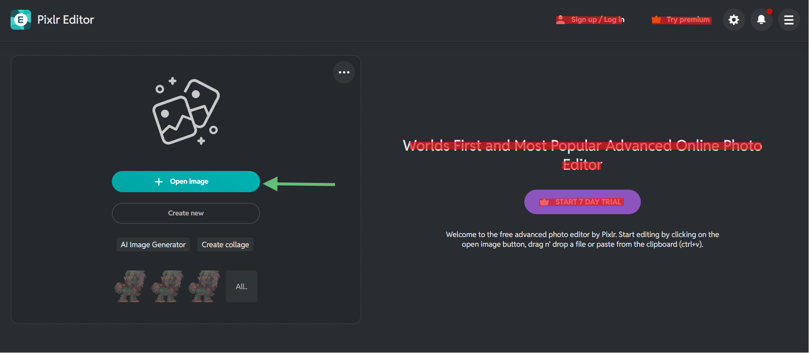Click the image placeholder illustration icon
The image size is (809, 353).
click(186, 112)
